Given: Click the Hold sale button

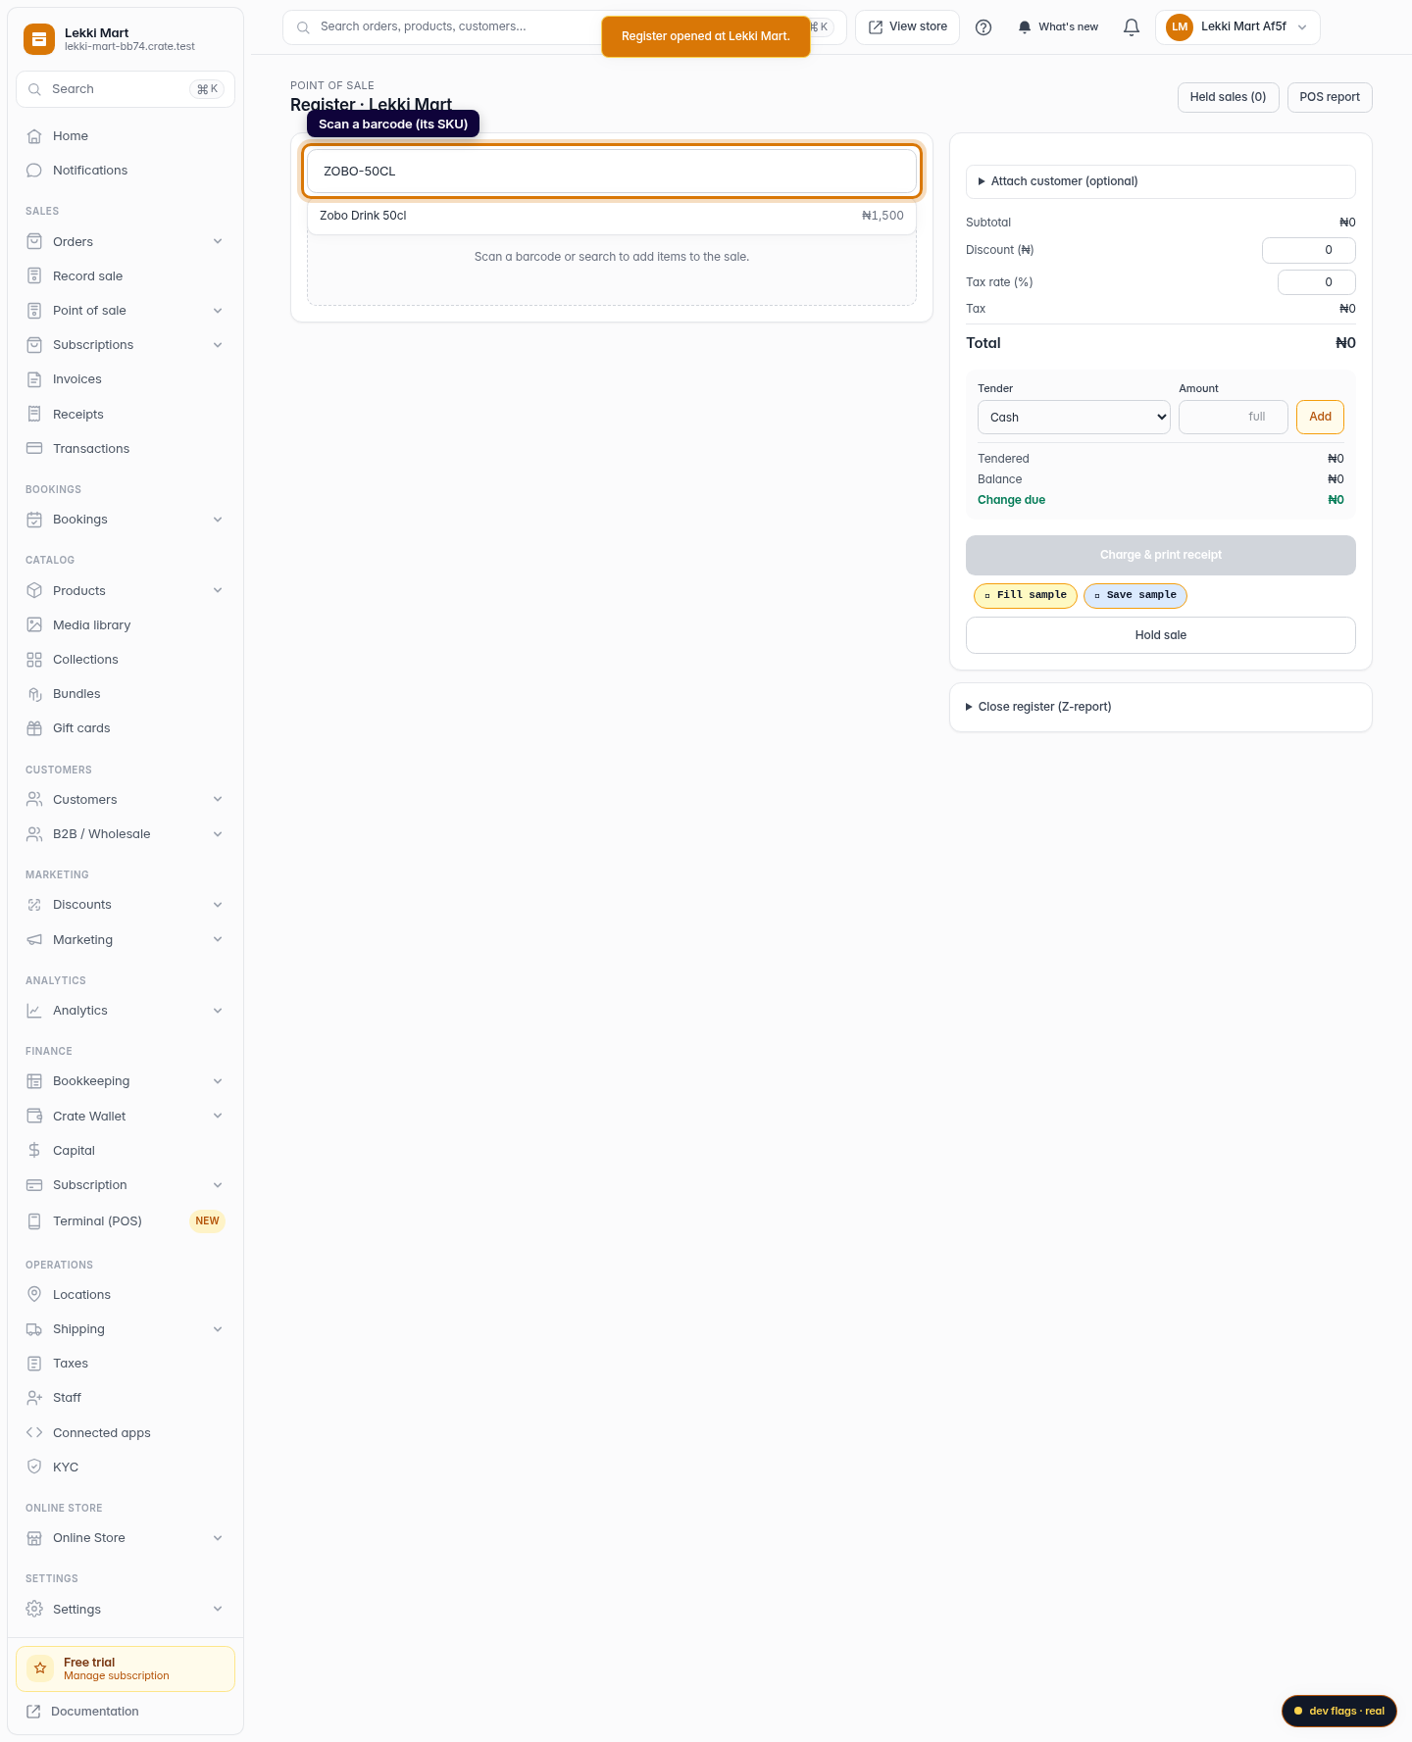Looking at the screenshot, I should pyautogui.click(x=1161, y=635).
